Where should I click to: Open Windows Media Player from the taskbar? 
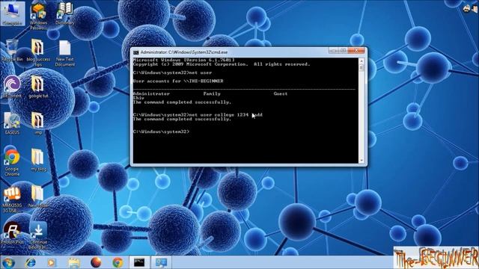point(52,262)
